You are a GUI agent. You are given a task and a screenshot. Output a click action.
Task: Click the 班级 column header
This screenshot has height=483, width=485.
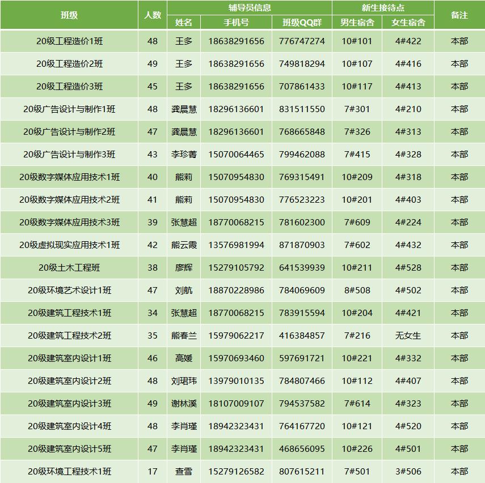coord(68,14)
